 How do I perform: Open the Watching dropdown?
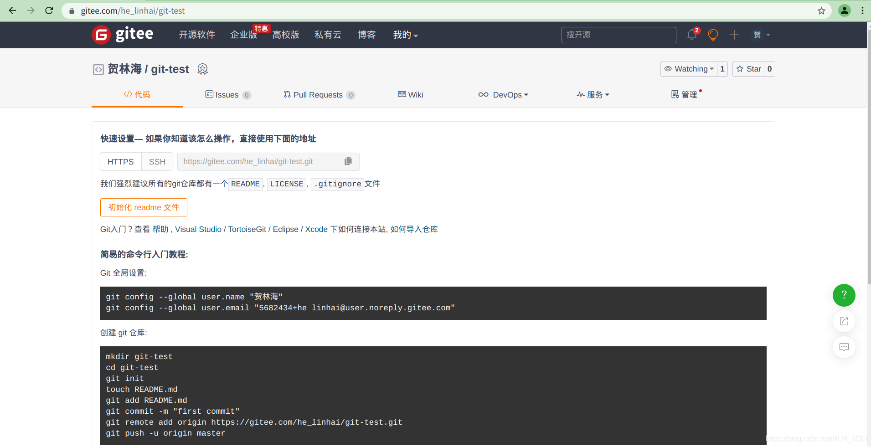pyautogui.click(x=689, y=69)
